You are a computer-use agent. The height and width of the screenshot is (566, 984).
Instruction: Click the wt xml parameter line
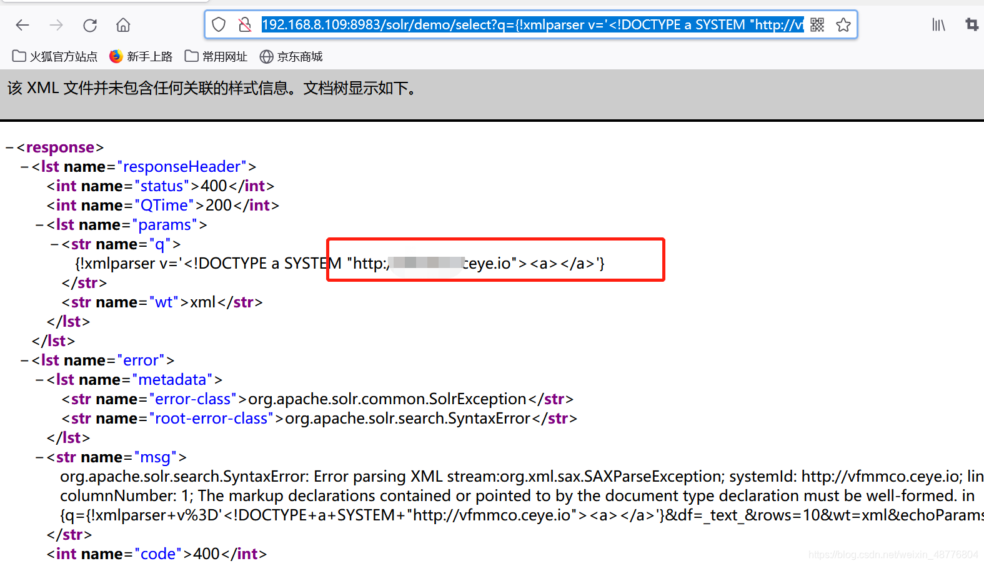point(162,302)
